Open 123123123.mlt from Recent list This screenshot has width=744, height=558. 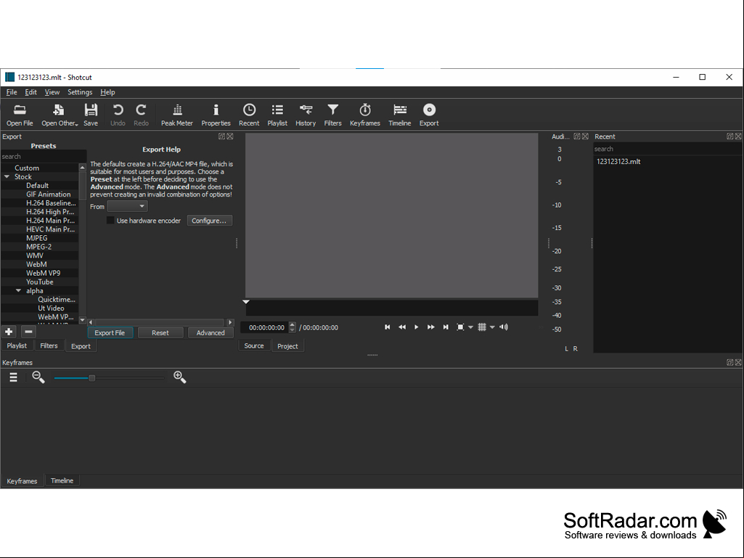tap(618, 161)
